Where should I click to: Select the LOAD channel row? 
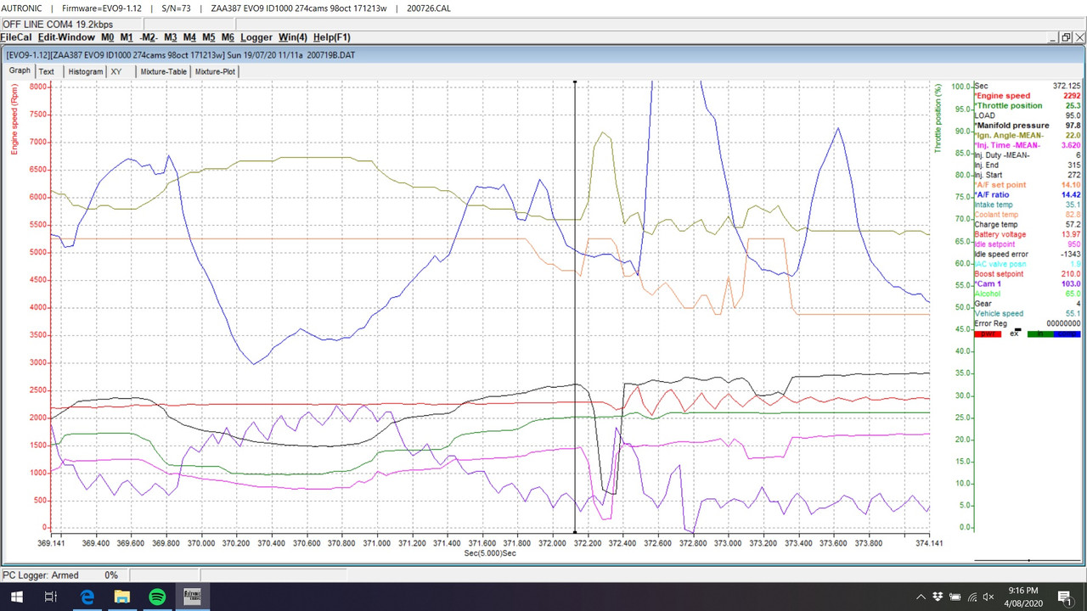(1027, 115)
